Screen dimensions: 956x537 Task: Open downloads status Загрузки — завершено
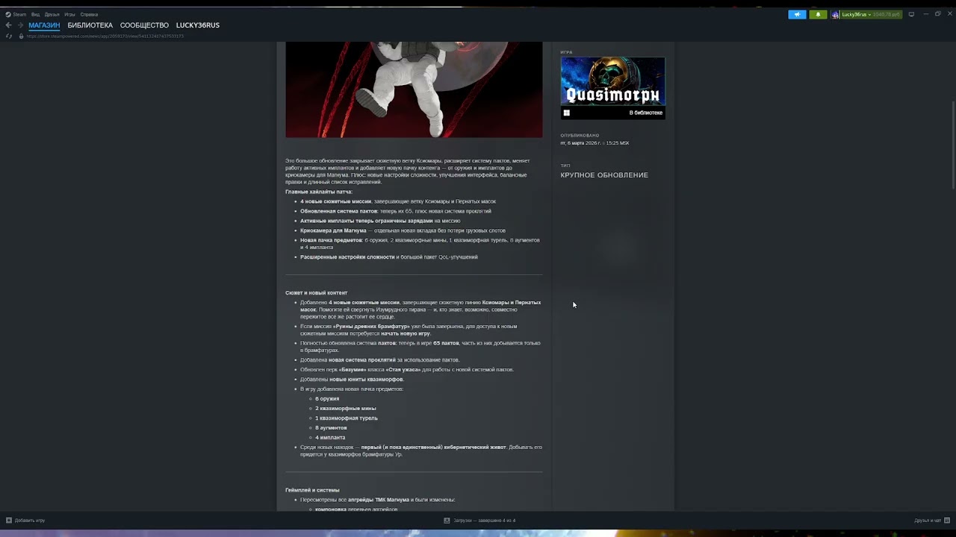(485, 521)
